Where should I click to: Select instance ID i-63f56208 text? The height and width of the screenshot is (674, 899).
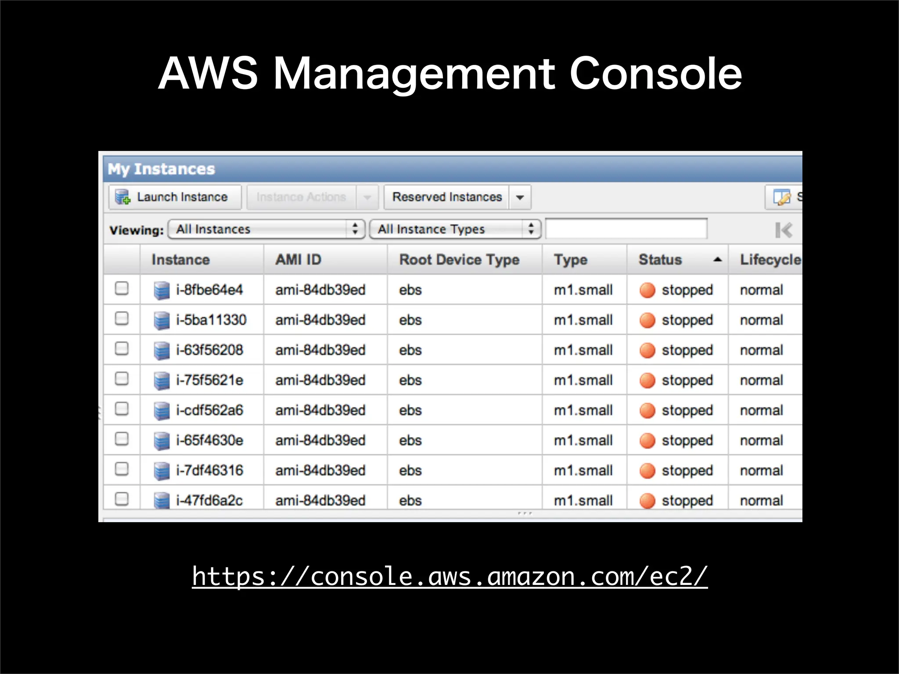tap(209, 350)
